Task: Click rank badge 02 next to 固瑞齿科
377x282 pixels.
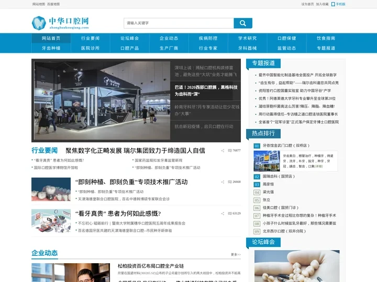Action: click(x=257, y=177)
